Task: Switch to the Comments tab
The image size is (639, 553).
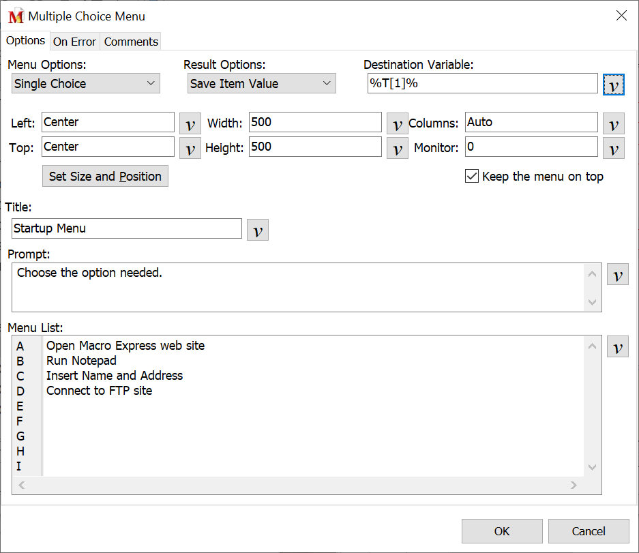Action: pos(130,42)
